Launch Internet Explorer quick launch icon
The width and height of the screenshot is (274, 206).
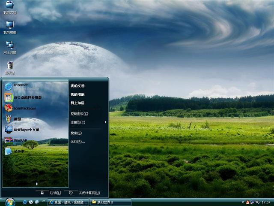point(25,202)
